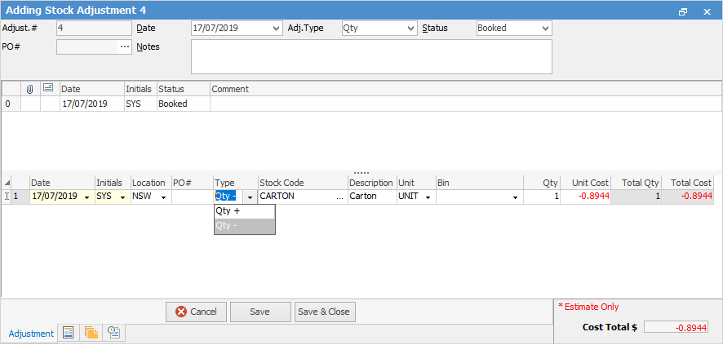Click the log row date 17/07/2019
Viewport: 723px width, 345px height.
[92, 104]
